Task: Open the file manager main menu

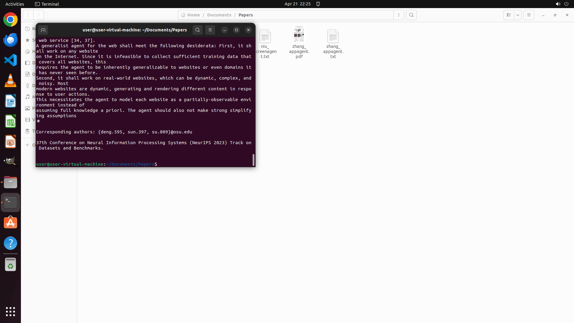Action: (529, 15)
